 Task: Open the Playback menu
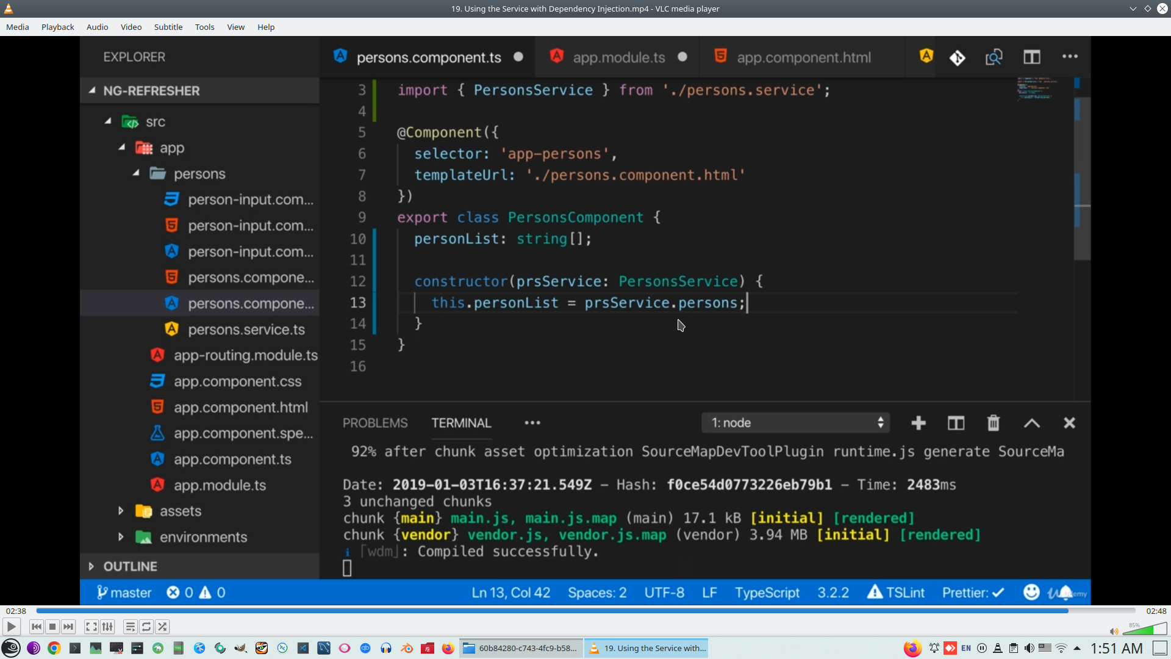click(57, 27)
